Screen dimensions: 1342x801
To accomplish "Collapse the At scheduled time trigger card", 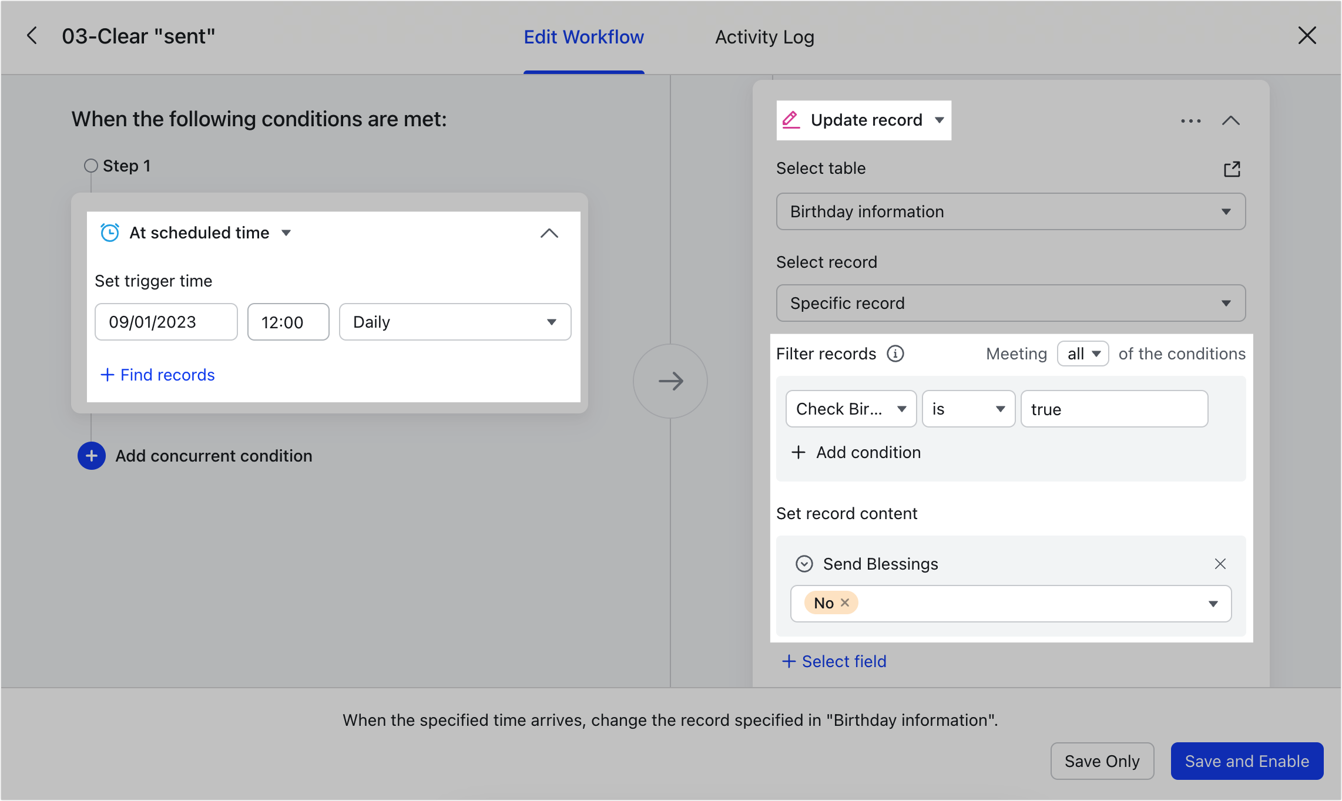I will click(549, 233).
